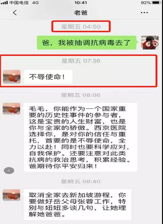Tap the signal strength bars icon
The image size is (163, 224).
[x=4, y=3]
